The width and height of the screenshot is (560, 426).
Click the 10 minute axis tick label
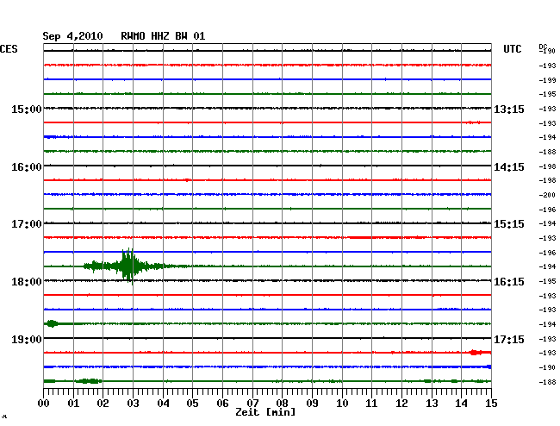pyautogui.click(x=342, y=404)
